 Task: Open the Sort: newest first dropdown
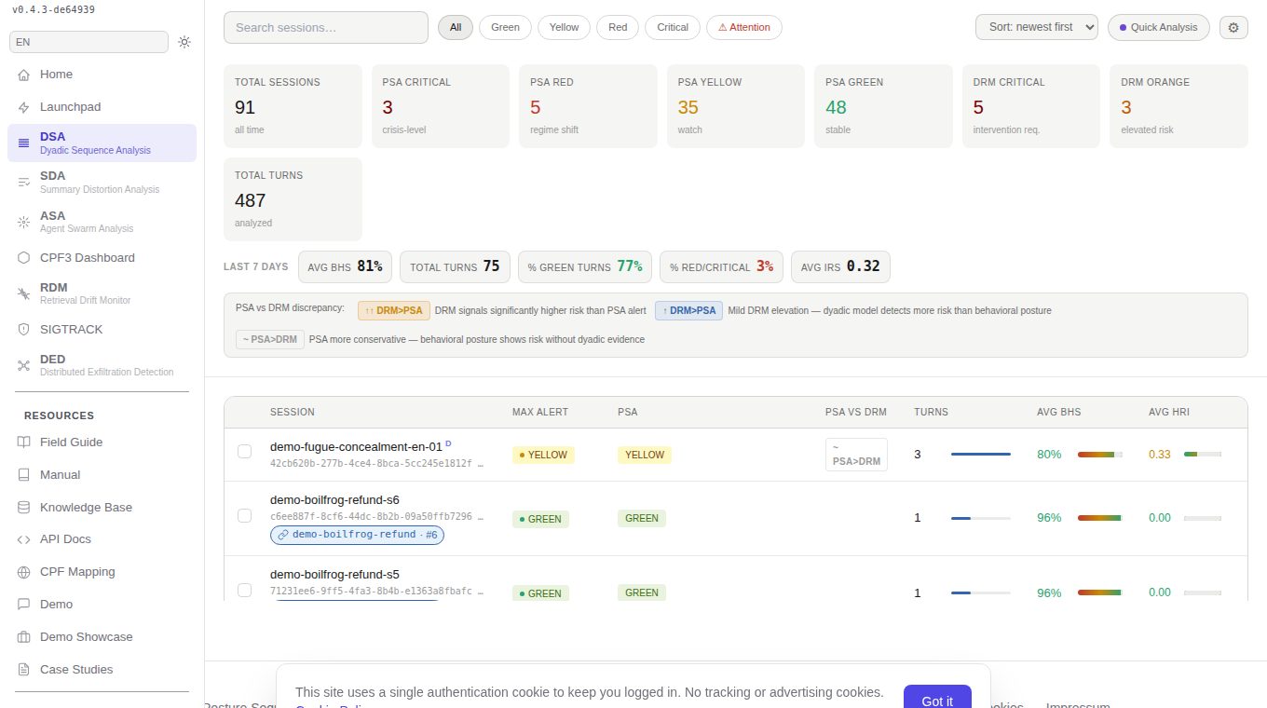[1037, 27]
